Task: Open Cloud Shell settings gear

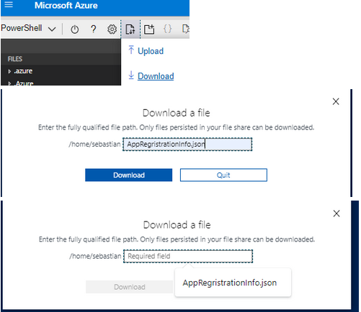Action: pos(112,29)
